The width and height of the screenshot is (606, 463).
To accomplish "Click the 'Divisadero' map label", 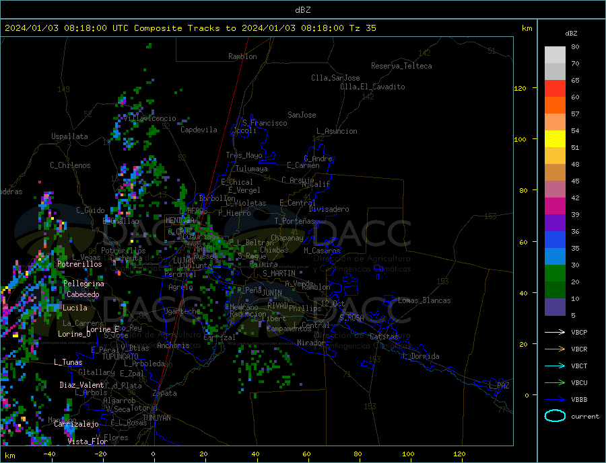I will [329, 209].
